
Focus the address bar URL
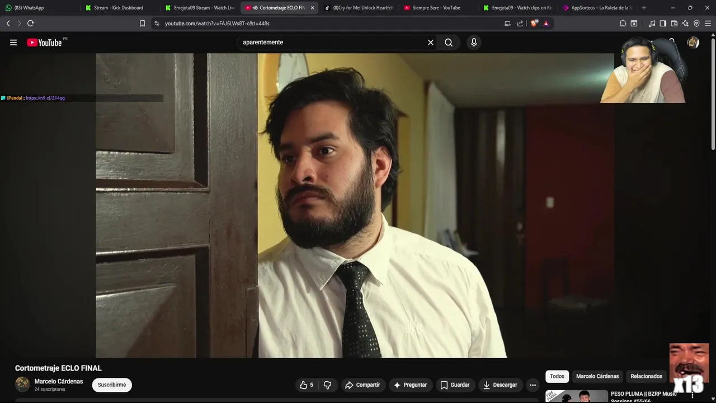pos(217,24)
